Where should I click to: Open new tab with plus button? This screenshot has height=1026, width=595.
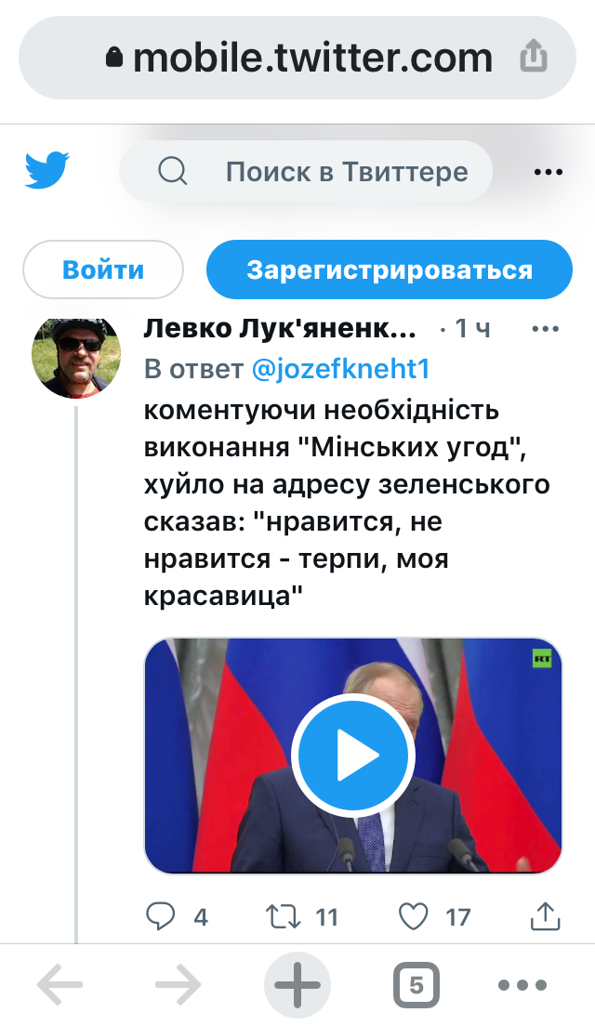click(x=297, y=984)
